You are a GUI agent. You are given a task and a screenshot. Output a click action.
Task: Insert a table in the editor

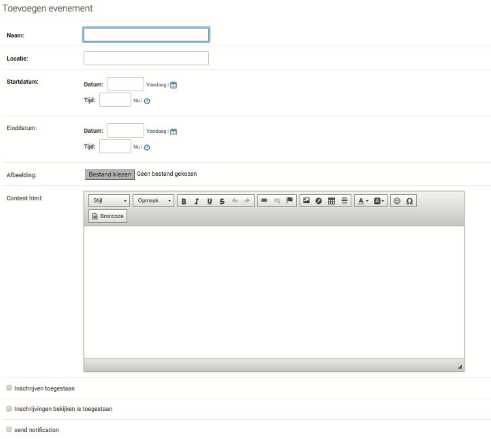331,201
